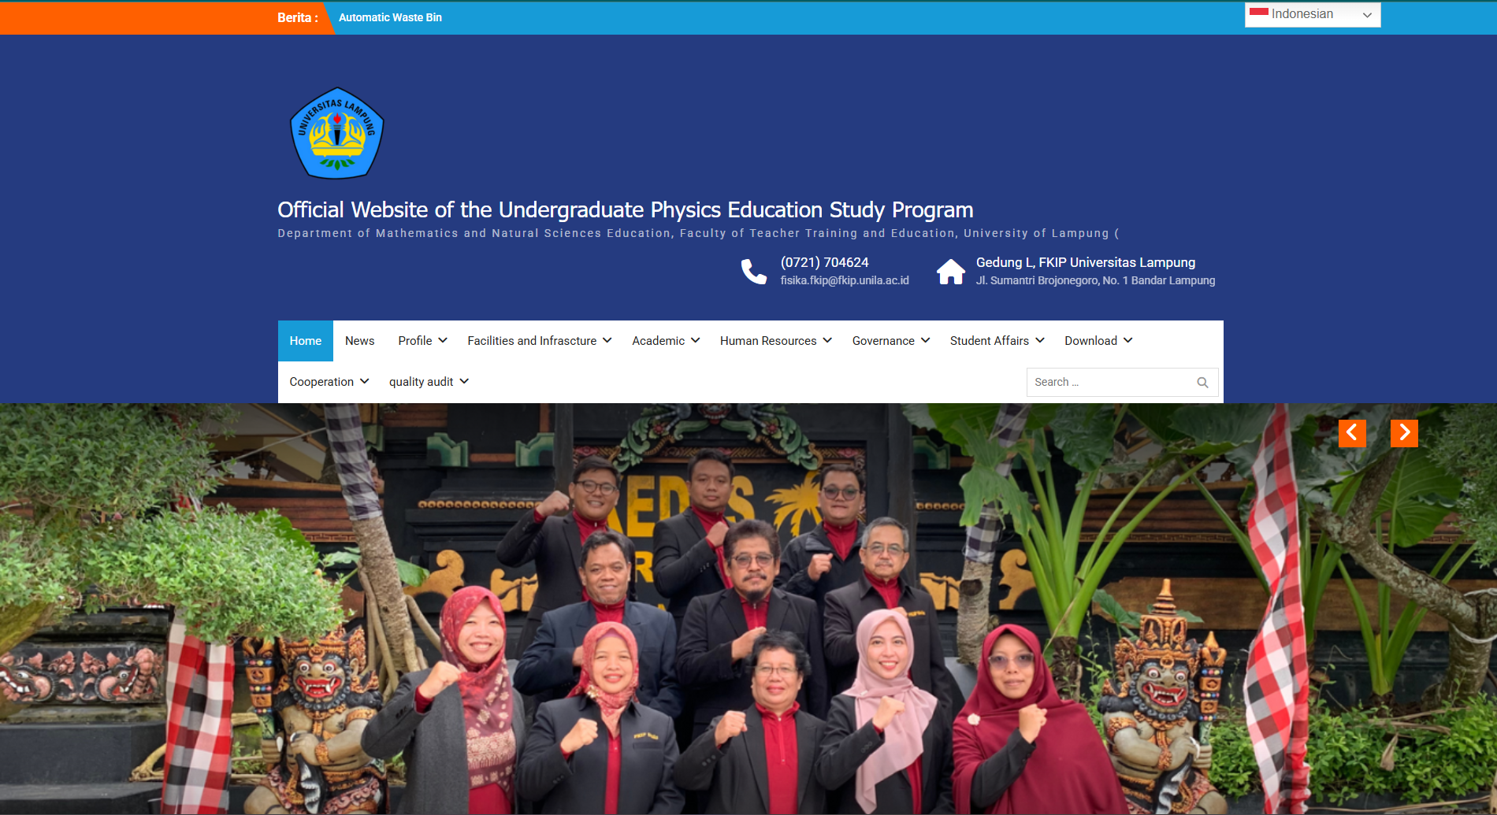
Task: Click the house address icon
Action: (950, 272)
